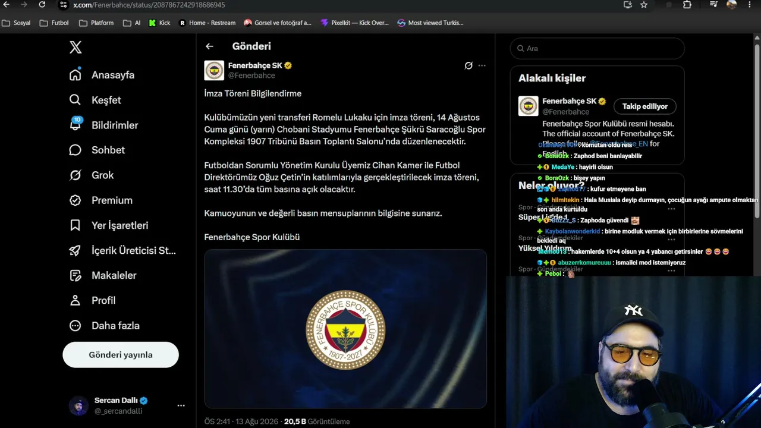The width and height of the screenshot is (761, 428).
Task: Click the browser Back button
Action: coord(7,5)
